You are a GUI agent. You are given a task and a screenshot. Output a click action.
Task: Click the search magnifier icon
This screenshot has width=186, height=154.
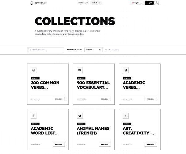point(30,50)
